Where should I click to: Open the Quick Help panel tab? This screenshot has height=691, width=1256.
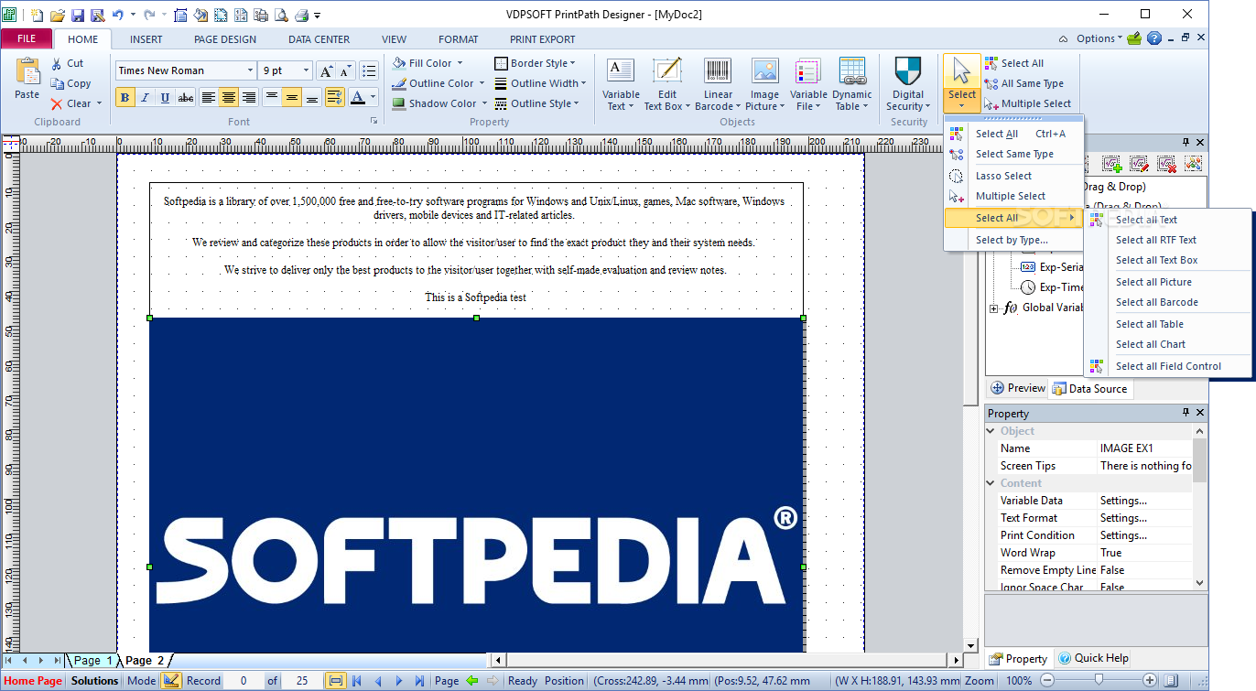tap(1093, 658)
